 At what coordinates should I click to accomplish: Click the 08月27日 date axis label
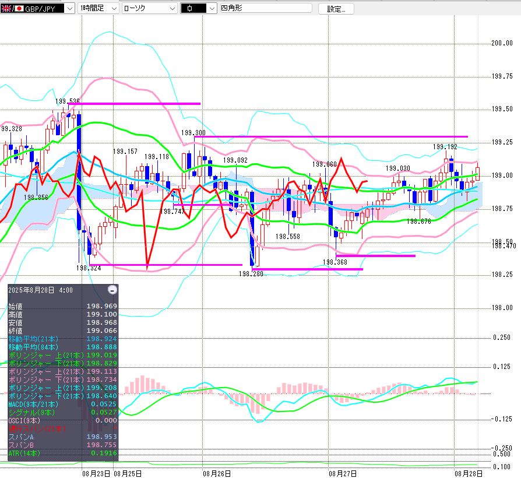343,474
